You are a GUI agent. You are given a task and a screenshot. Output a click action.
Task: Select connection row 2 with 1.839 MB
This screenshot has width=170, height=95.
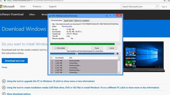pos(84,63)
